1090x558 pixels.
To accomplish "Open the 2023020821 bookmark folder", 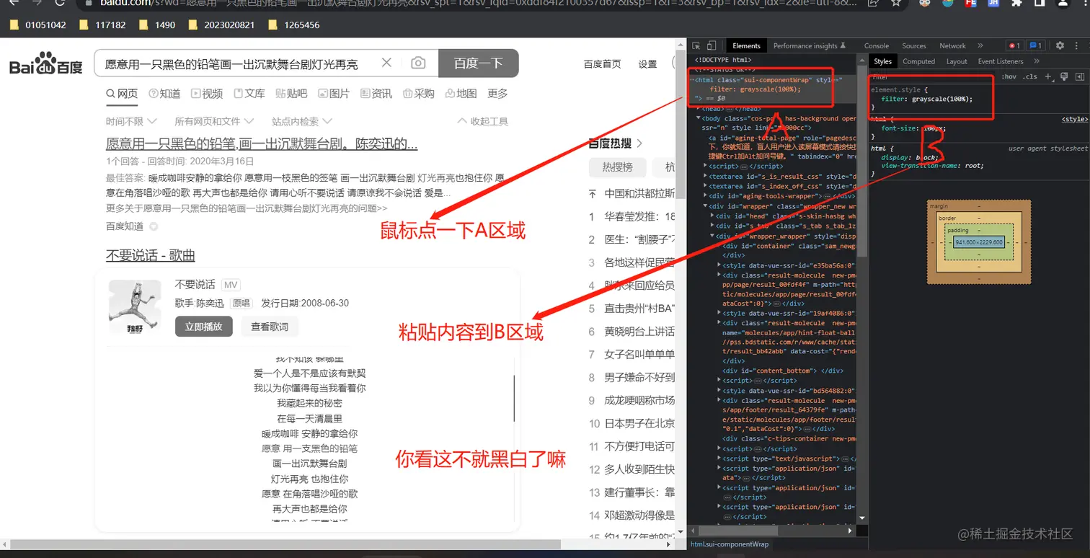I will (x=221, y=25).
